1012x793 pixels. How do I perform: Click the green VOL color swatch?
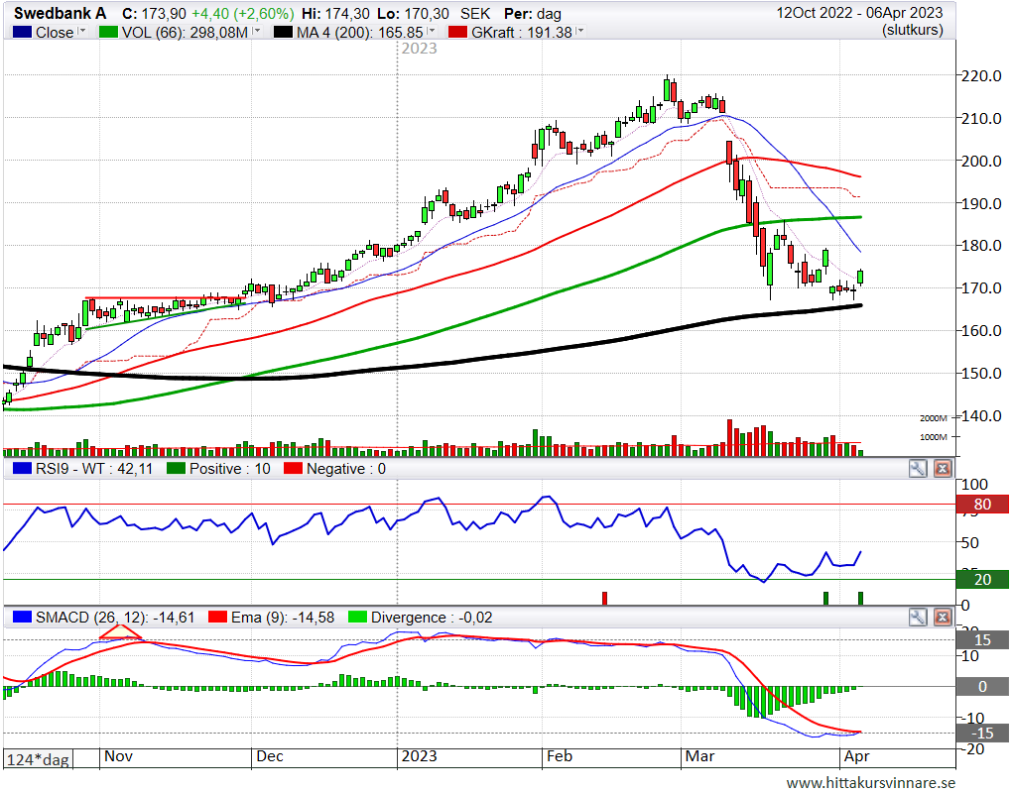pos(108,33)
